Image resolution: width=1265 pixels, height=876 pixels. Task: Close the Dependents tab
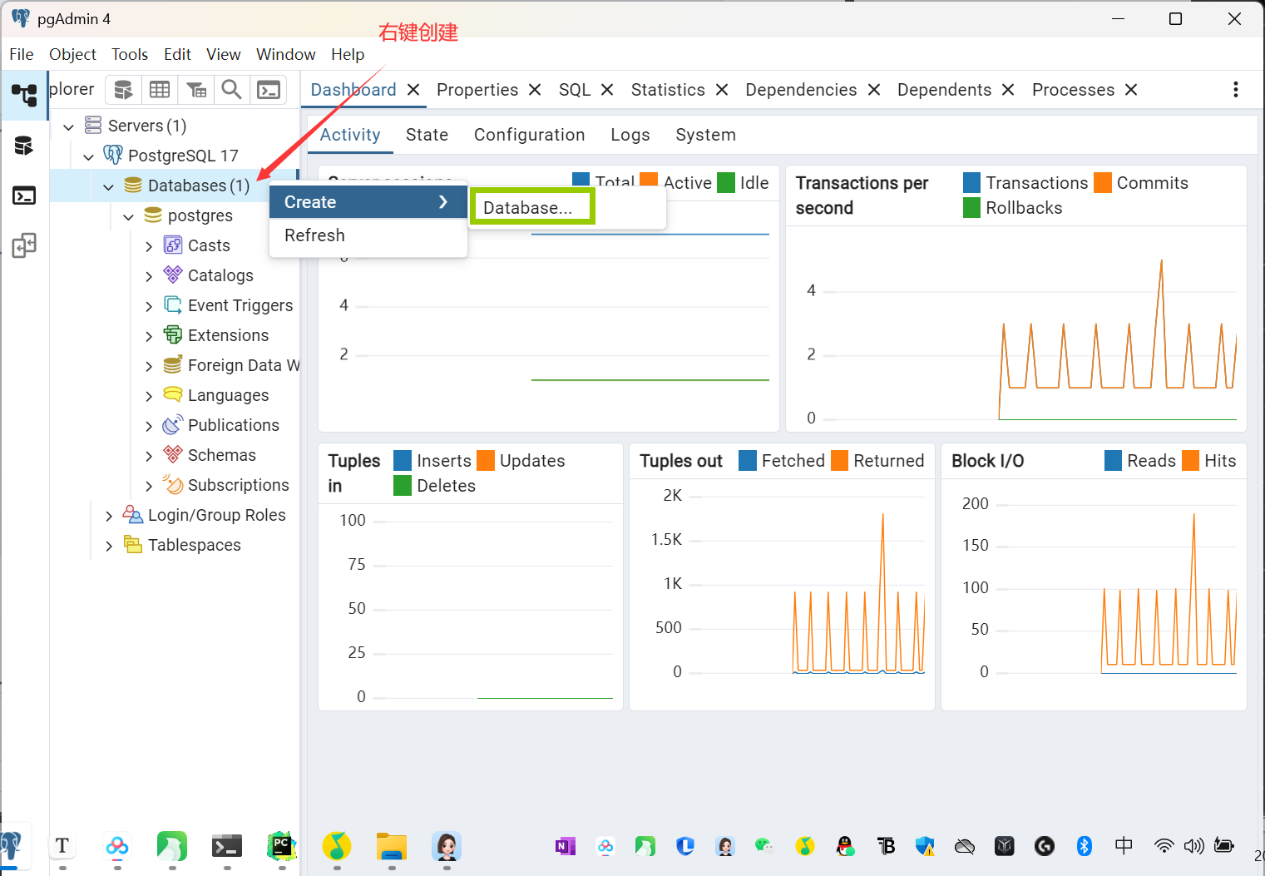coord(1008,90)
